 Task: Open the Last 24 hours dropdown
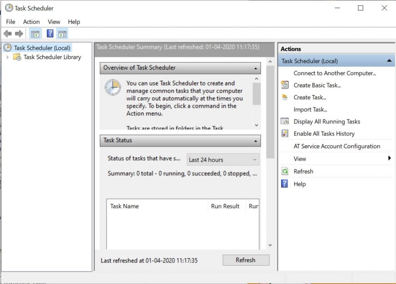pos(223,160)
